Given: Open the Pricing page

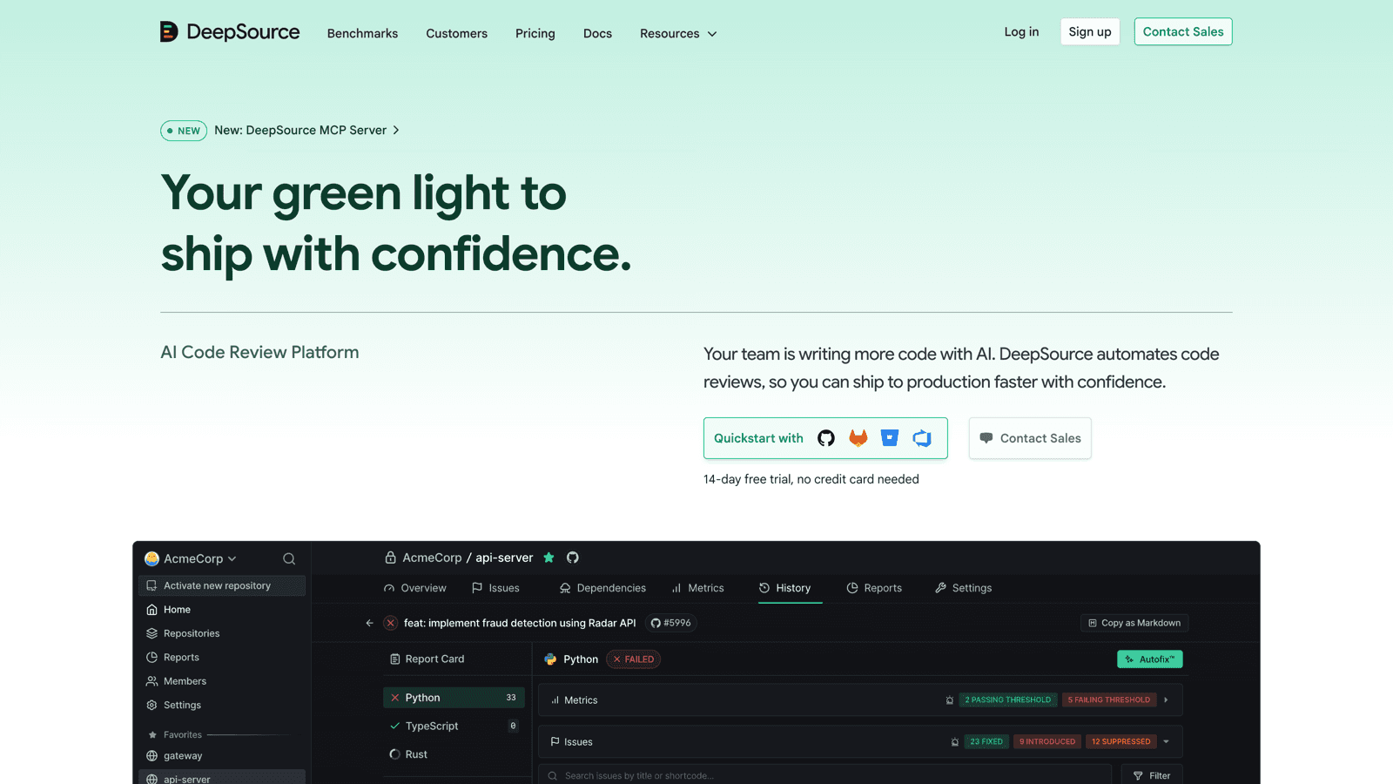Looking at the screenshot, I should pyautogui.click(x=535, y=33).
